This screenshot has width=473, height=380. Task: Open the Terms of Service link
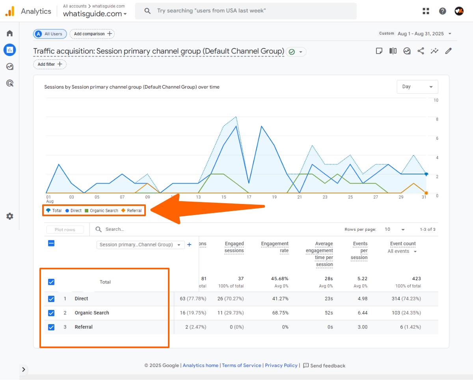pyautogui.click(x=241, y=365)
